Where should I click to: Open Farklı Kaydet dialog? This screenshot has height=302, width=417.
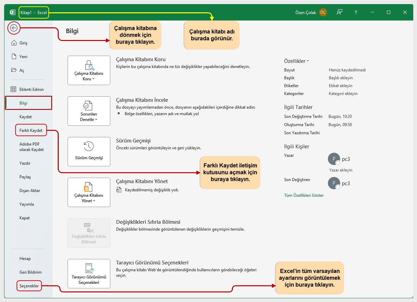pyautogui.click(x=31, y=131)
